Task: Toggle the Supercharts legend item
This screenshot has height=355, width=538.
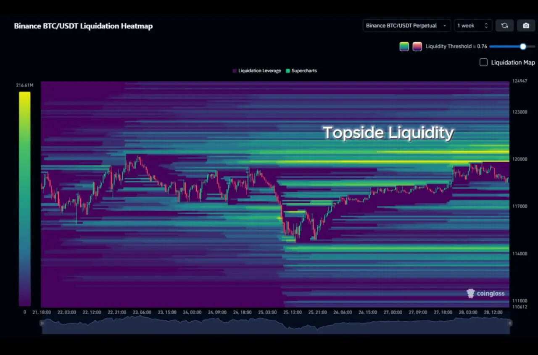Action: (301, 71)
